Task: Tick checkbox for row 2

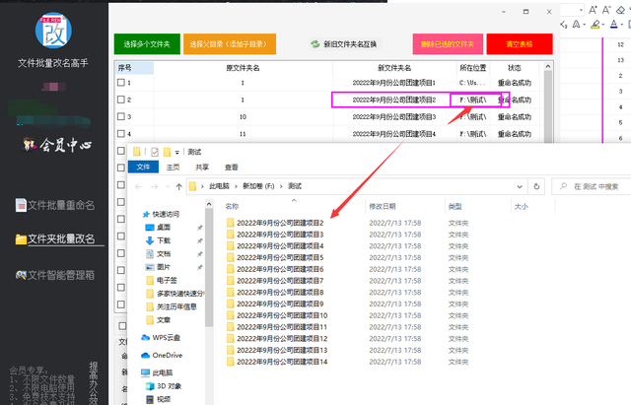Action: tap(120, 100)
